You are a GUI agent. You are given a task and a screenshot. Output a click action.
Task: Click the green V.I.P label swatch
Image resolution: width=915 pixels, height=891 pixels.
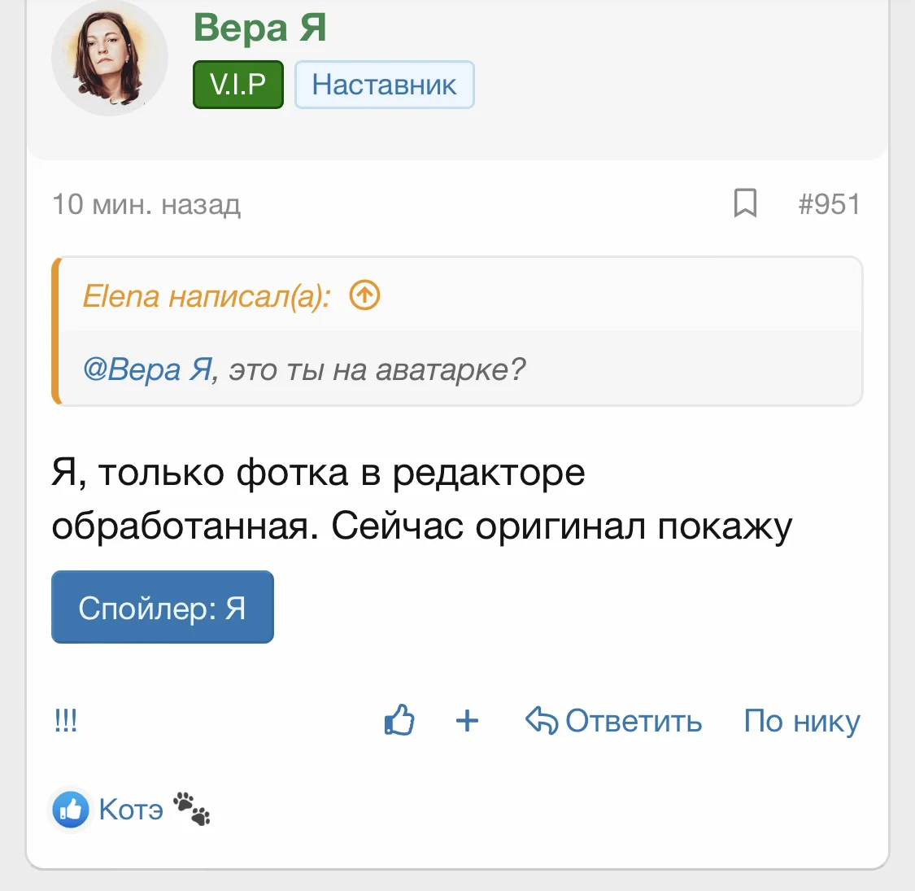(x=237, y=84)
